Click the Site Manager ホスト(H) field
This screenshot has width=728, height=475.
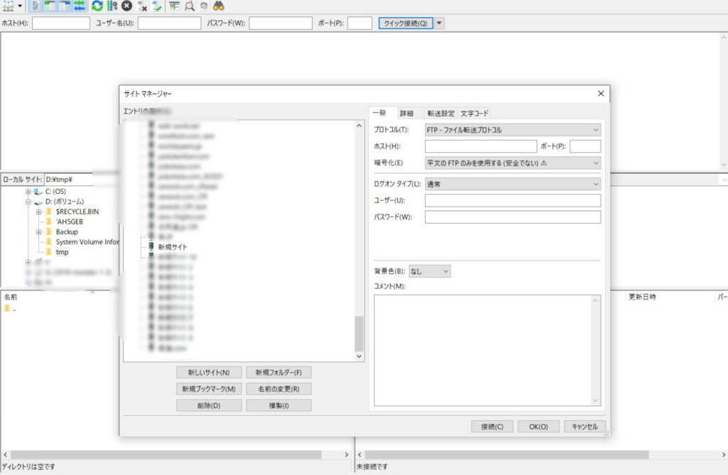pos(481,146)
